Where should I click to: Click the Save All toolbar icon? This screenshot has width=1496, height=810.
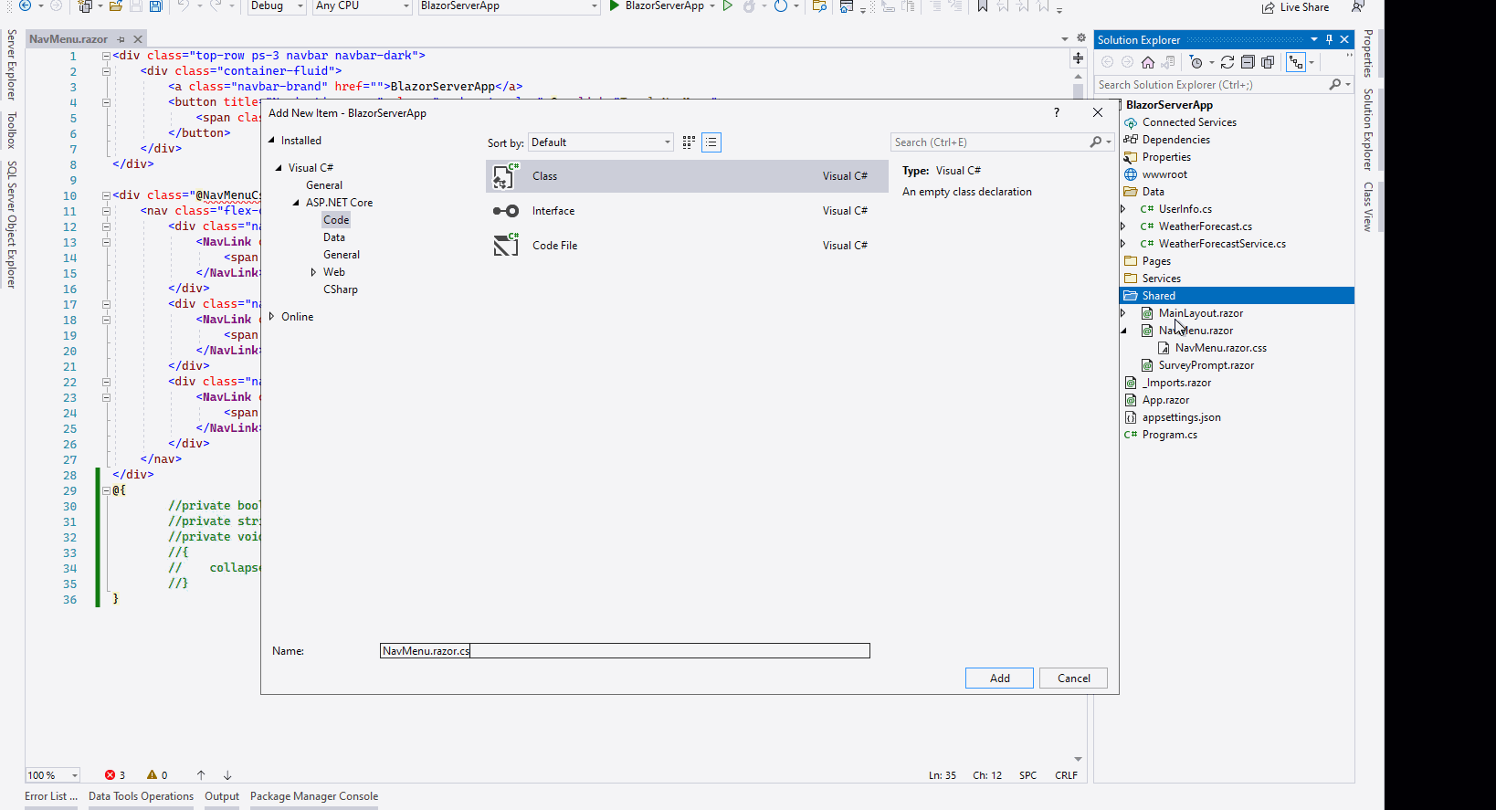pyautogui.click(x=155, y=5)
